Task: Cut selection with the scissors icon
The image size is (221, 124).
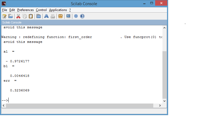Action: coord(18,16)
